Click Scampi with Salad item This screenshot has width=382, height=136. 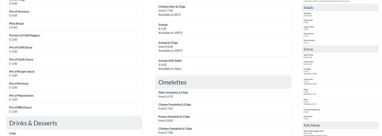point(170,61)
